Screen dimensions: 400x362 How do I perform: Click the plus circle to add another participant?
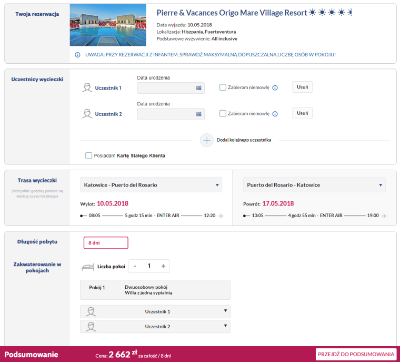206,140
